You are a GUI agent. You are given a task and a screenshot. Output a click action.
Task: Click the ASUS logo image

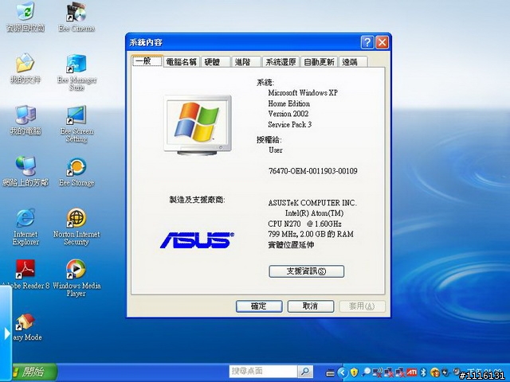197,240
